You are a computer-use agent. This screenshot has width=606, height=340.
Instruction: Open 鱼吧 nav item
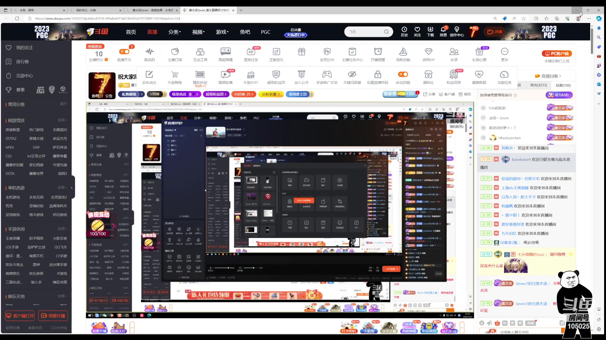[245, 32]
